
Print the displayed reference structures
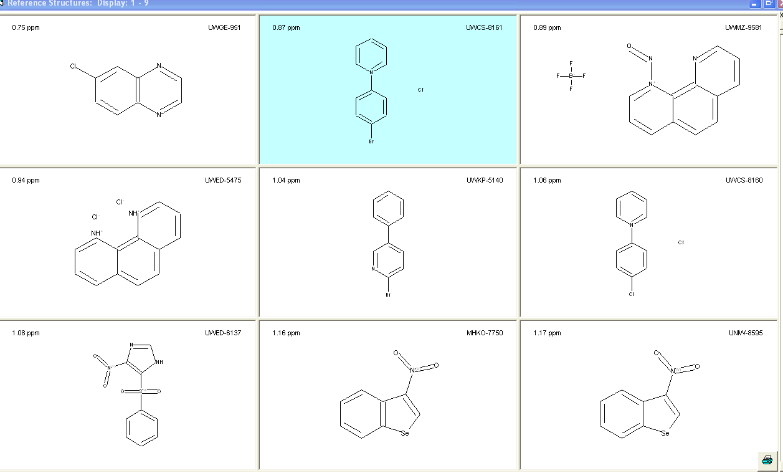(767, 461)
